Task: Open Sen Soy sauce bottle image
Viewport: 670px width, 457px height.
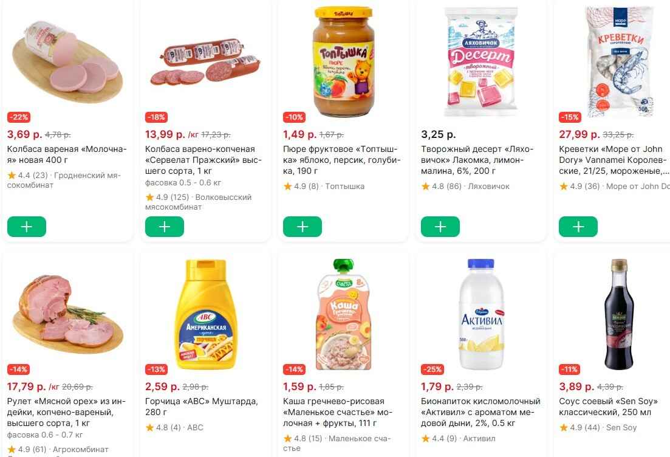Action: (x=616, y=314)
